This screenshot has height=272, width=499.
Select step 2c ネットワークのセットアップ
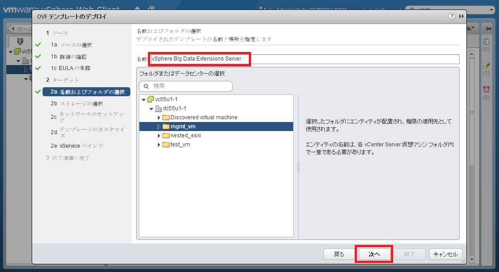point(87,117)
